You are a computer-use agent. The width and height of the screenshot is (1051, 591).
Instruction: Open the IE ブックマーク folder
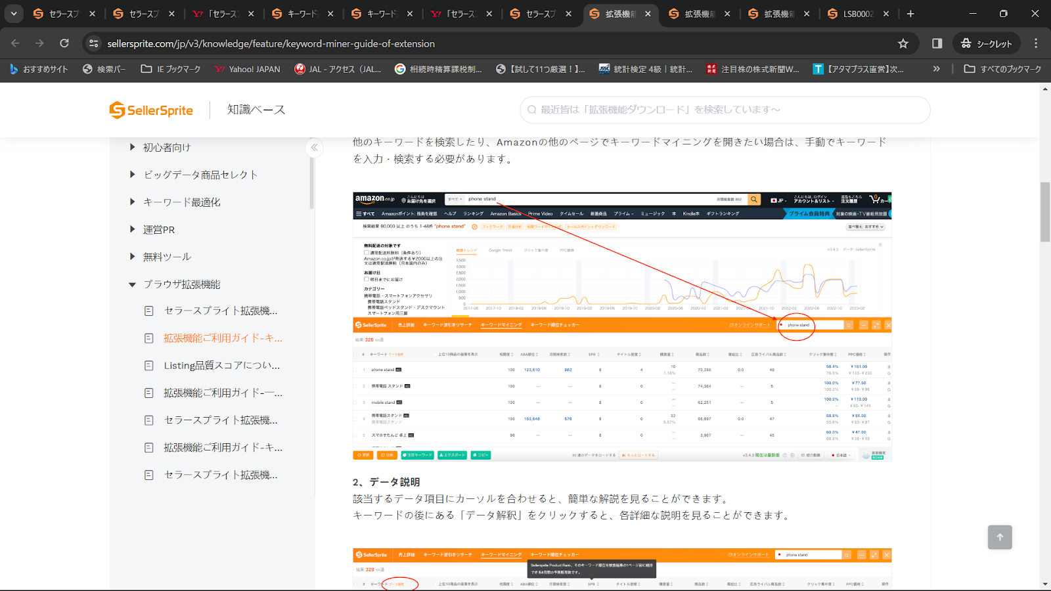[x=171, y=69]
